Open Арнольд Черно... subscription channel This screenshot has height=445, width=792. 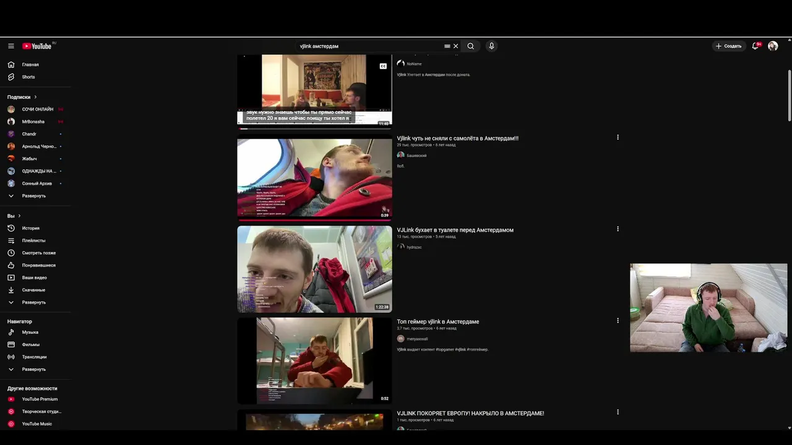(35, 146)
